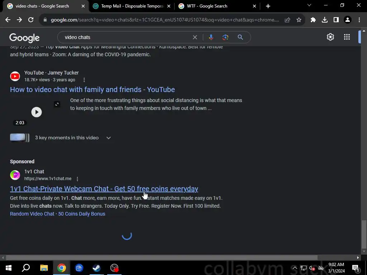Open the YouTube favicon result
367x275 pixels.
point(15,76)
